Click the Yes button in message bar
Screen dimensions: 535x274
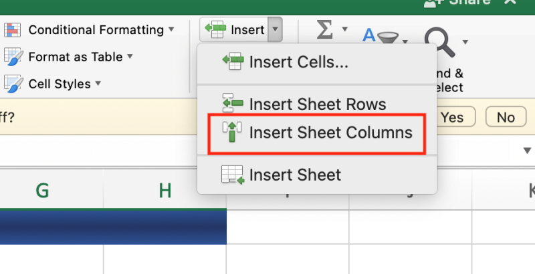tap(453, 117)
